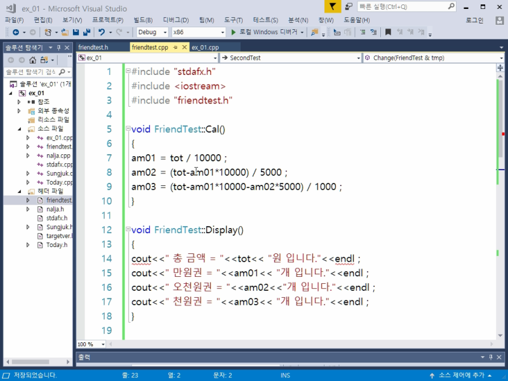This screenshot has height=381, width=508.
Task: Collapse the 헤더 파일 folder
Action: pyautogui.click(x=20, y=192)
